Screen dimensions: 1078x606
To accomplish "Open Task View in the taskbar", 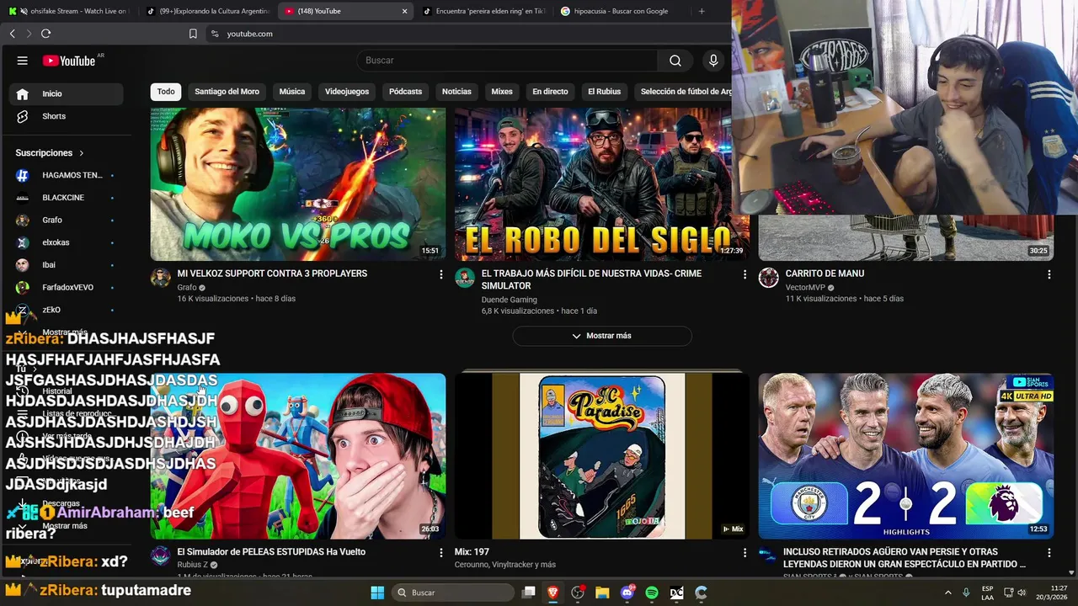I will (529, 593).
